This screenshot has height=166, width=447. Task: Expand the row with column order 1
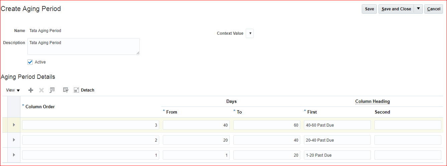(x=14, y=155)
